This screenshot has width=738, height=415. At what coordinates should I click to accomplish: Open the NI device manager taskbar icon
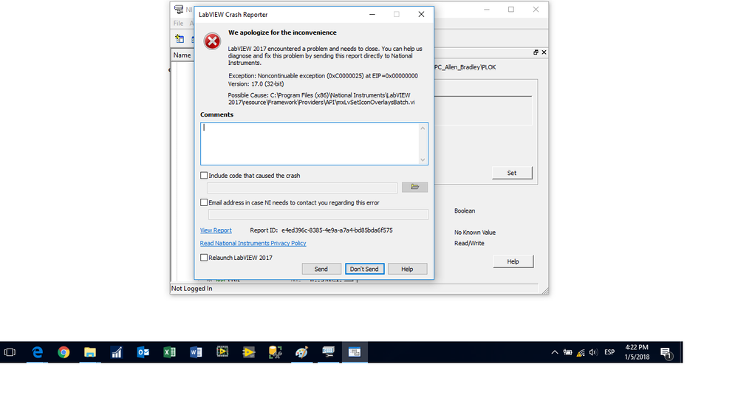pos(328,352)
